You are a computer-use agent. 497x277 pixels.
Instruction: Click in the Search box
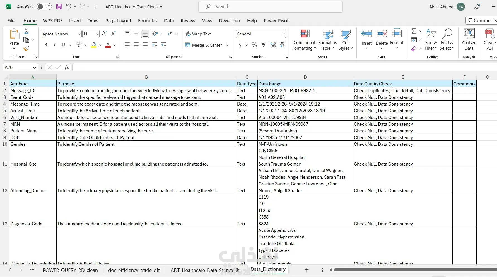pos(271,7)
